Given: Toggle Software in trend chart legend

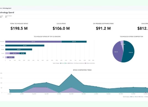Looking at the screenshot, I should [x=141, y=97].
